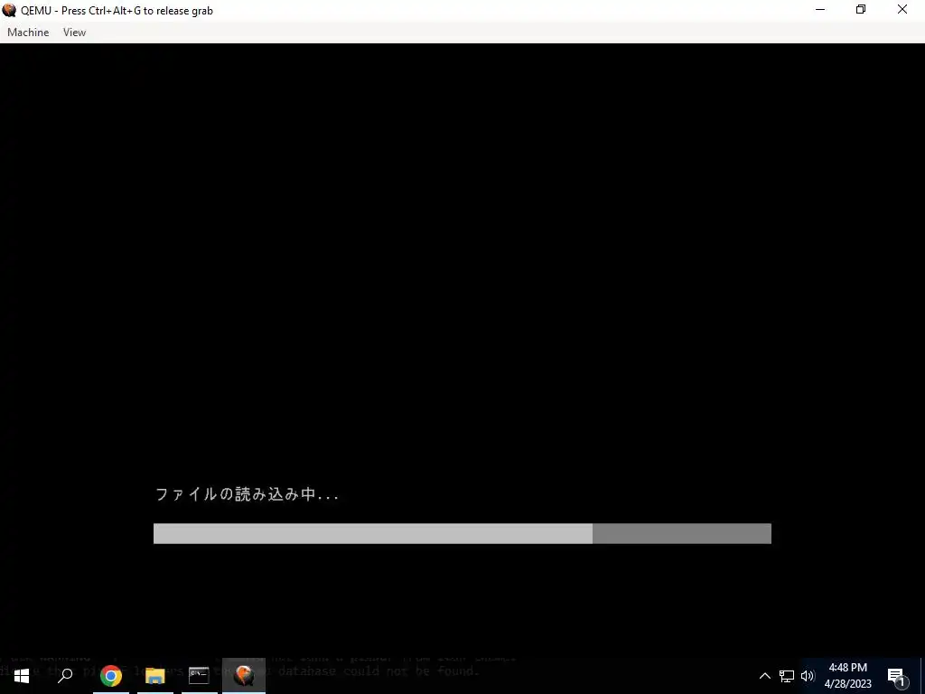Close the QEMU window
Viewport: 925px width, 694px height.
coord(902,9)
